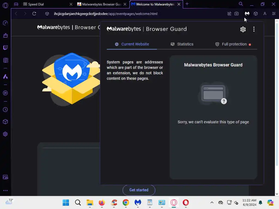279x209 pixels.
Task: Show hidden system tray icons
Action: [x=212, y=202]
